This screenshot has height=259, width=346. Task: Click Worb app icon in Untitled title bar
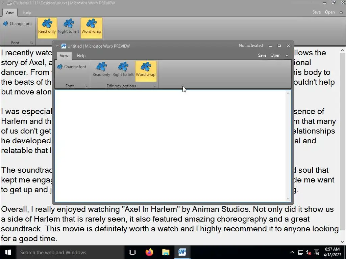coord(64,46)
